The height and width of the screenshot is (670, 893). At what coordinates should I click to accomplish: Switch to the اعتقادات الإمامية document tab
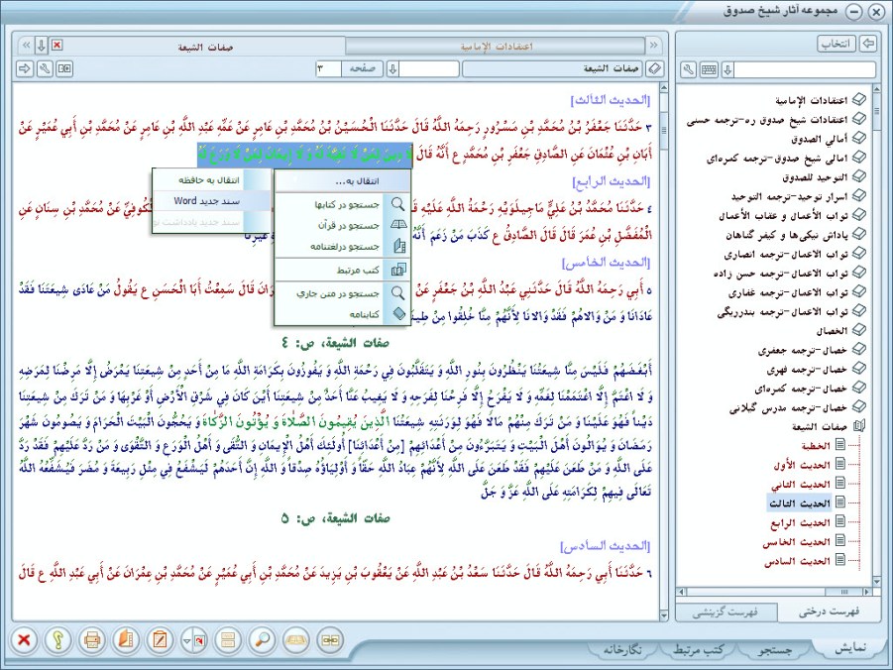pyautogui.click(x=496, y=47)
